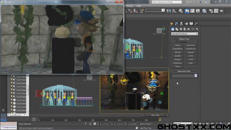Click the ChamferBox button

coord(177,49)
